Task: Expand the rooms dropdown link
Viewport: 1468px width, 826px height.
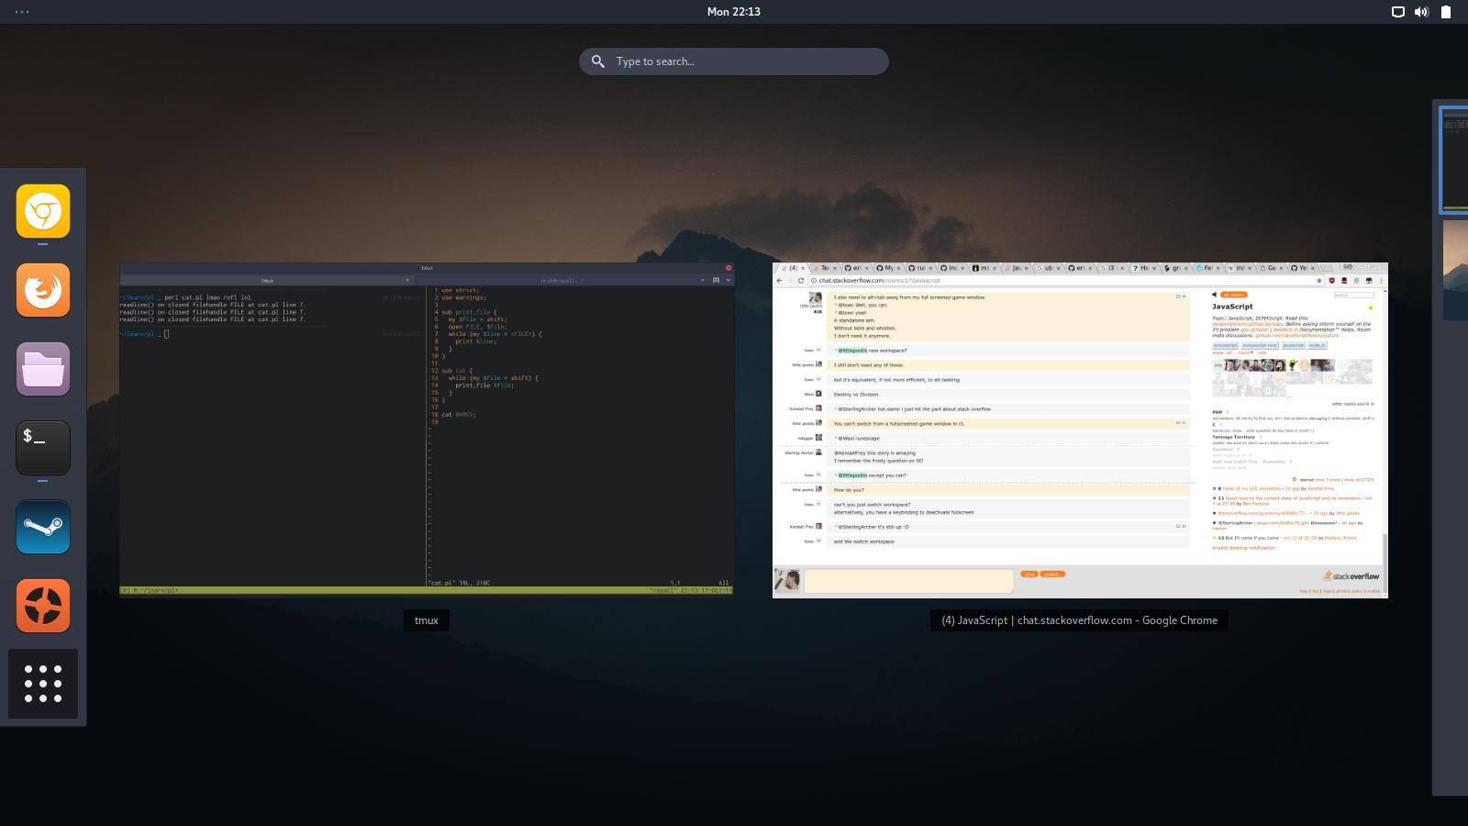Action: [x=1245, y=352]
